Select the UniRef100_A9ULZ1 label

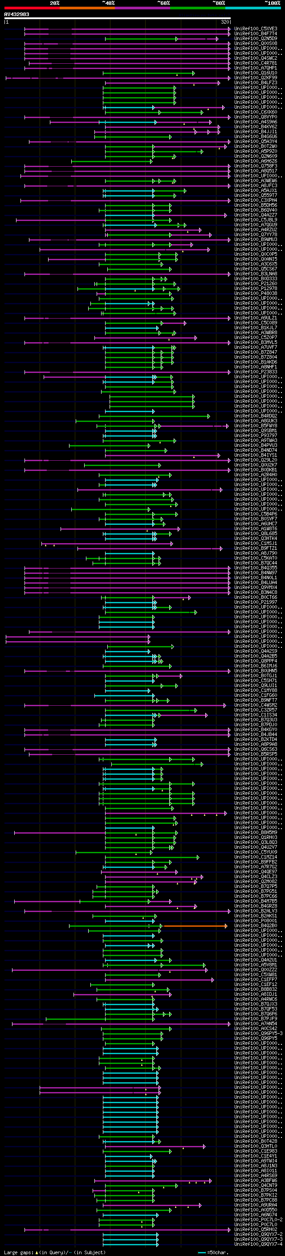[256, 318]
